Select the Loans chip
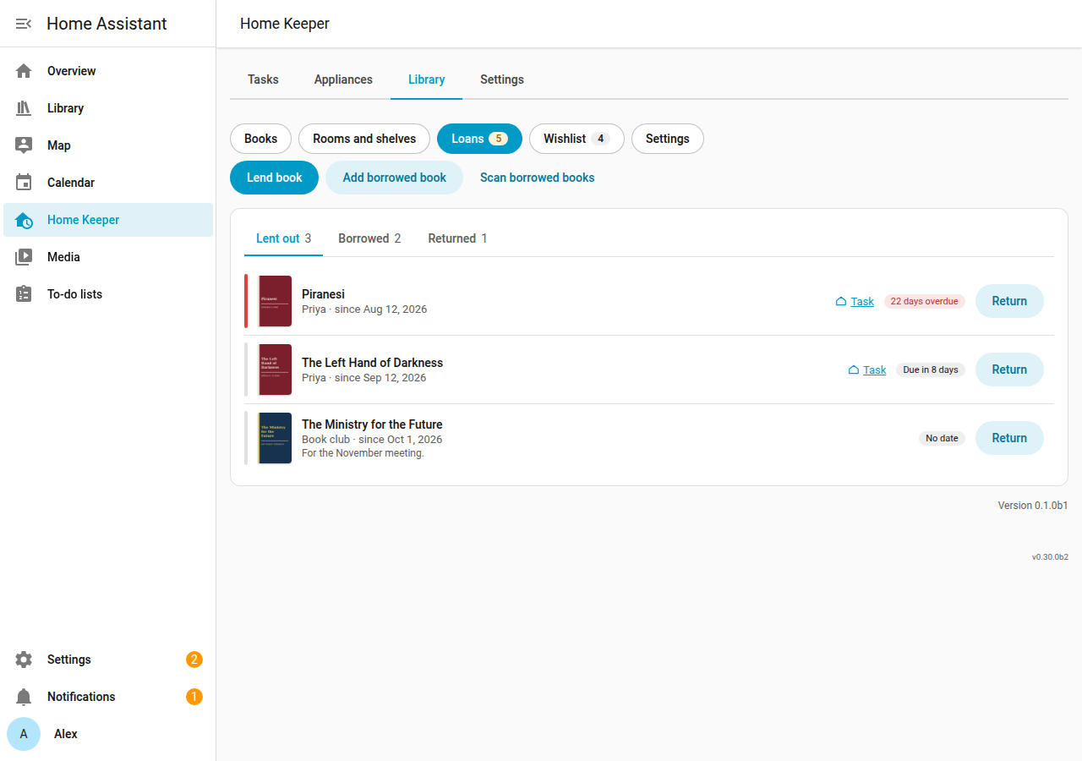 tap(479, 139)
